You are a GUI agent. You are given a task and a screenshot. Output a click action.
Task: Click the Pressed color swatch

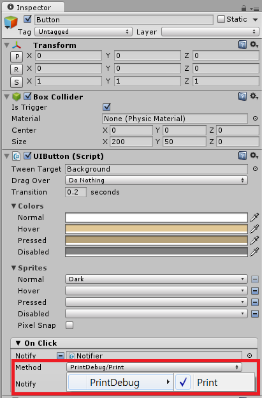[156, 240]
